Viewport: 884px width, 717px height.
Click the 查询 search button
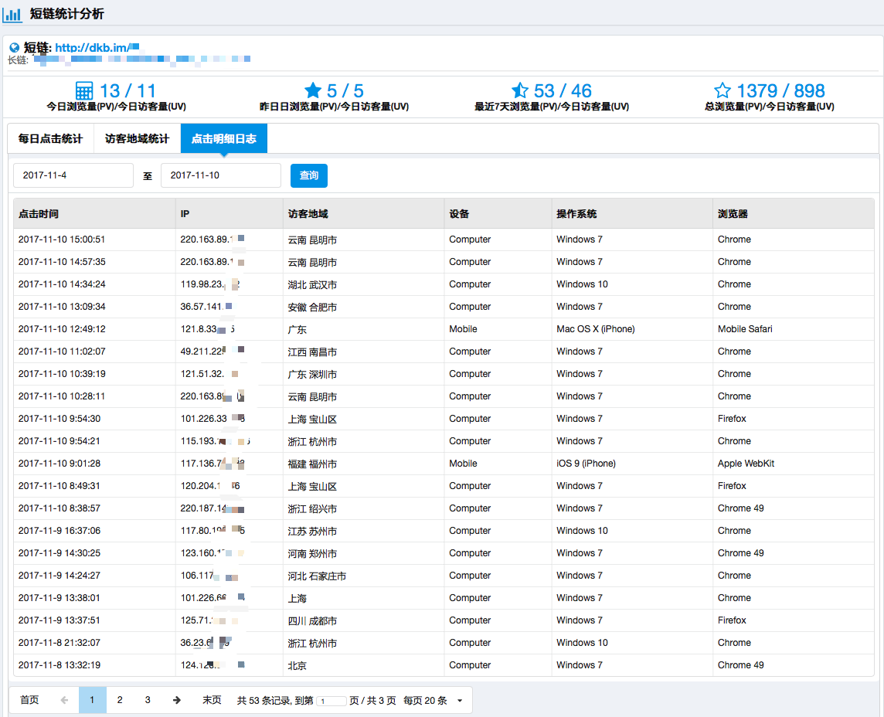(x=309, y=175)
